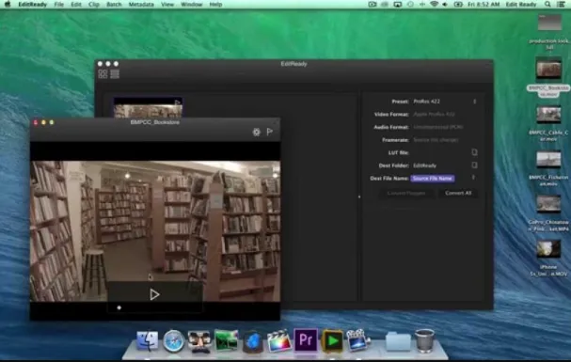Open the Metadata menu
The height and width of the screenshot is (362, 571).
(x=141, y=5)
